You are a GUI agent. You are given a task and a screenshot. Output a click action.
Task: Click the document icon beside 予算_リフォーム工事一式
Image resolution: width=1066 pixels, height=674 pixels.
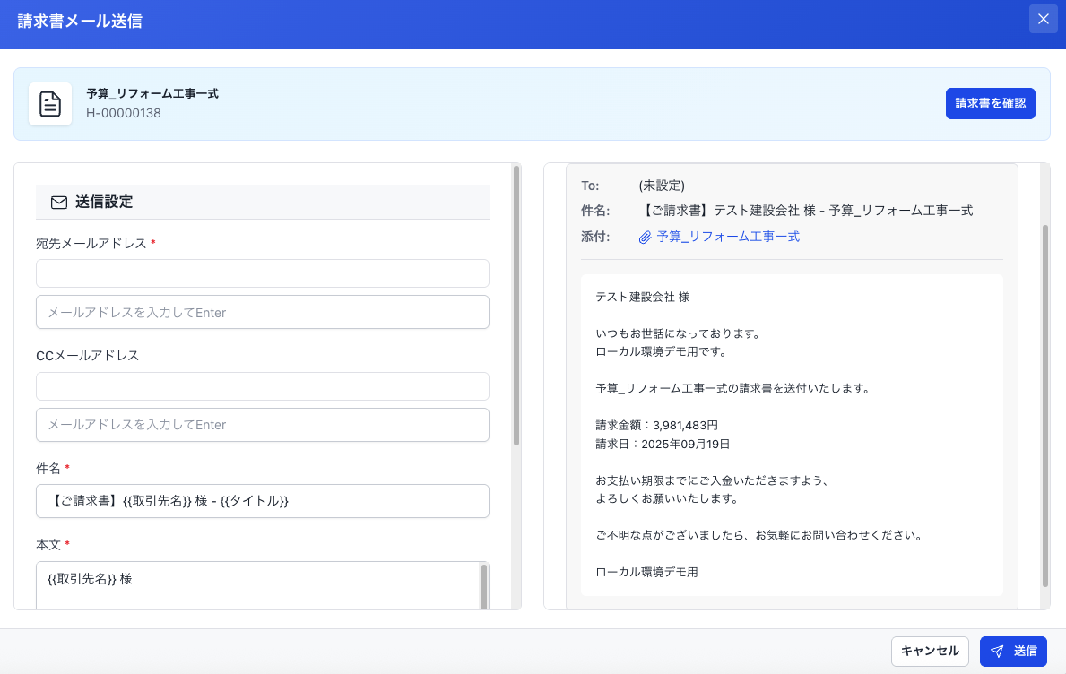[49, 103]
